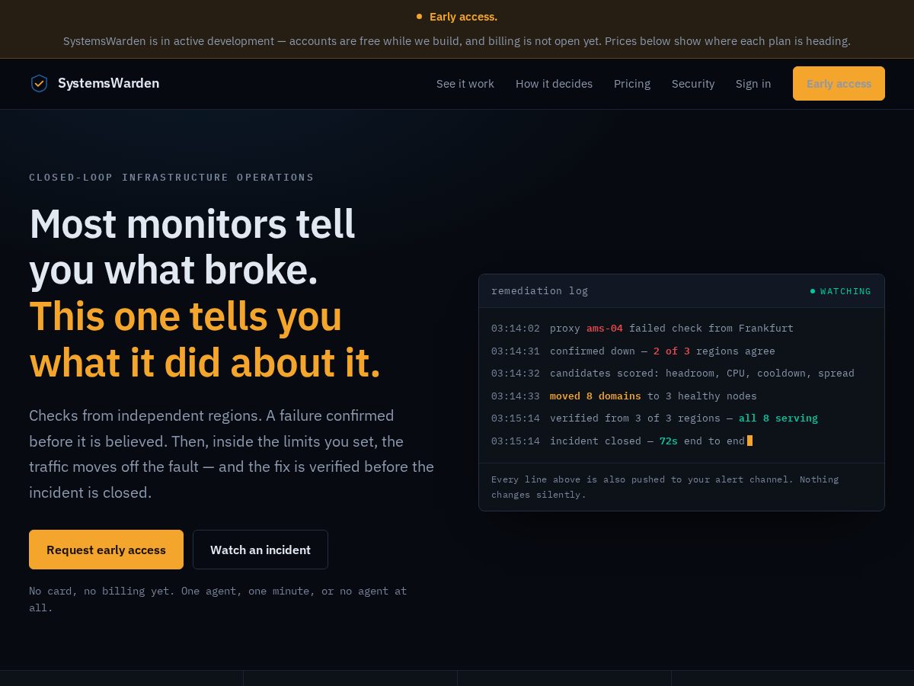The height and width of the screenshot is (686, 914).
Task: Click the green WATCHING status dot
Action: coord(813,291)
